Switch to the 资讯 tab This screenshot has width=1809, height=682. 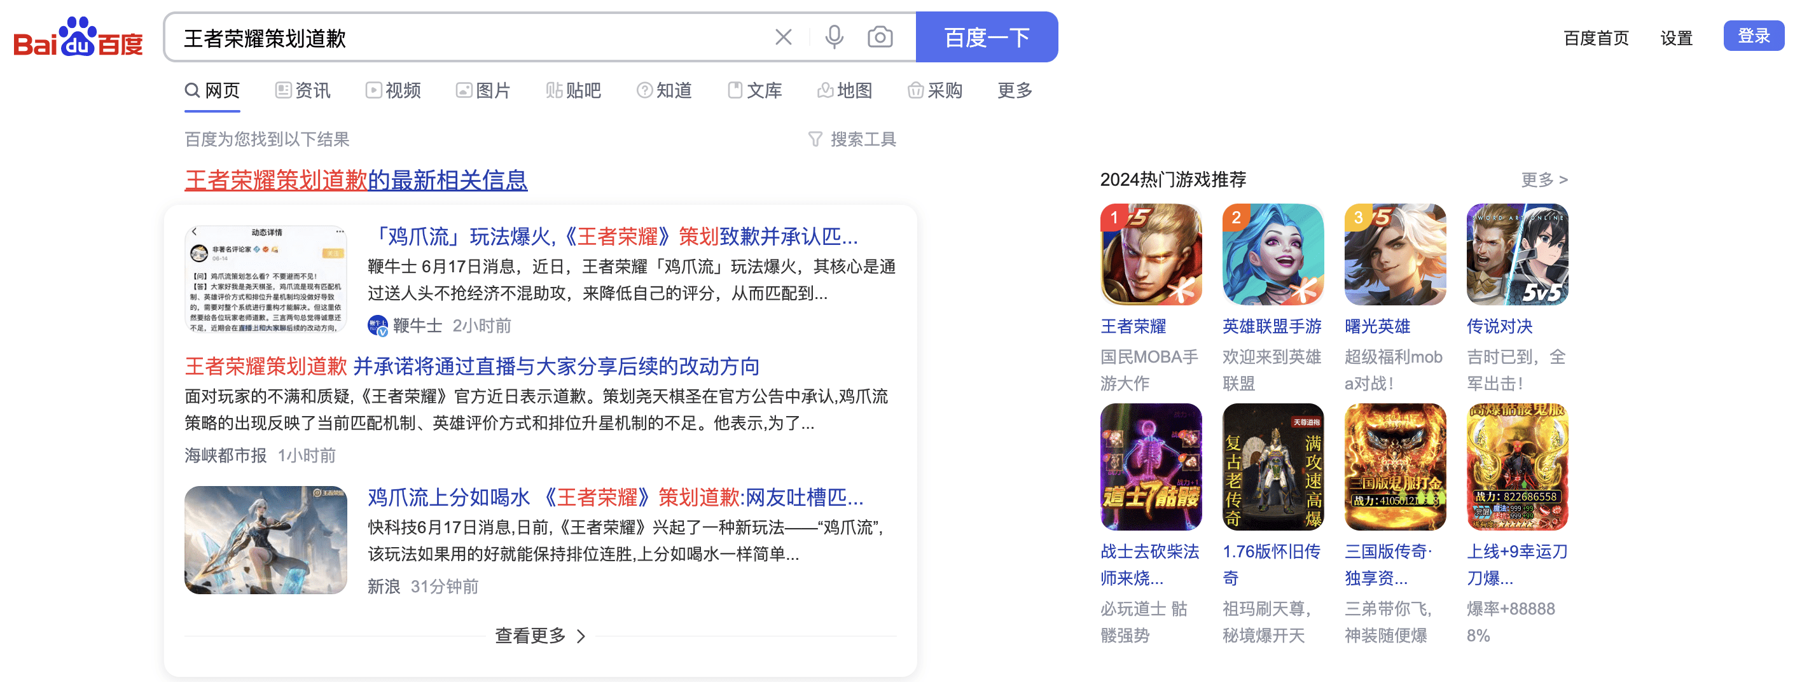pyautogui.click(x=303, y=90)
